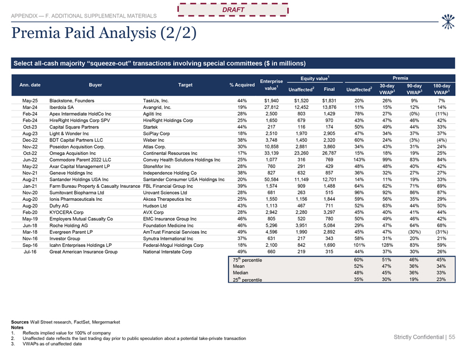This screenshot has width=466, height=349.
Task: Click buyer 'Axar Capital Management LP'
Action: (x=80, y=166)
